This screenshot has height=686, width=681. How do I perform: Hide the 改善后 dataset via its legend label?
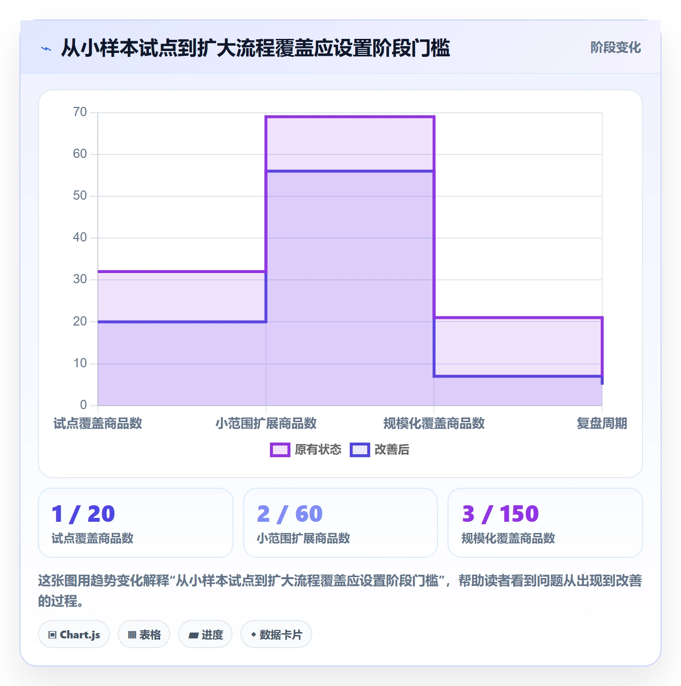pyautogui.click(x=392, y=450)
